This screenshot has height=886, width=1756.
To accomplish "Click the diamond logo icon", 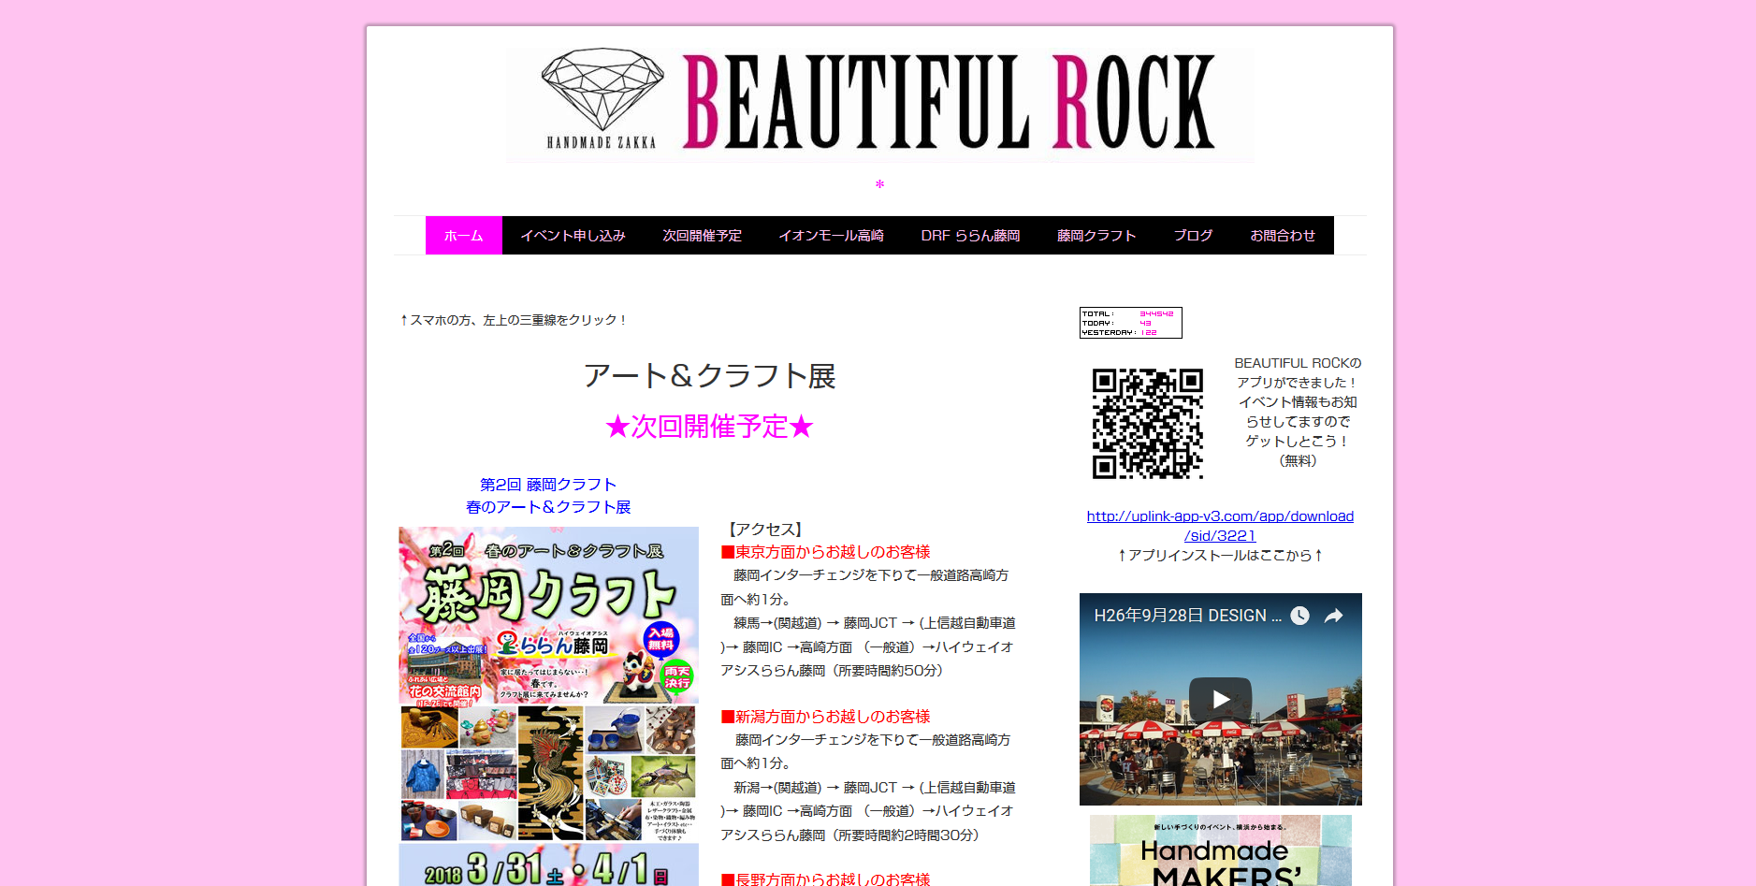I will point(602,90).
